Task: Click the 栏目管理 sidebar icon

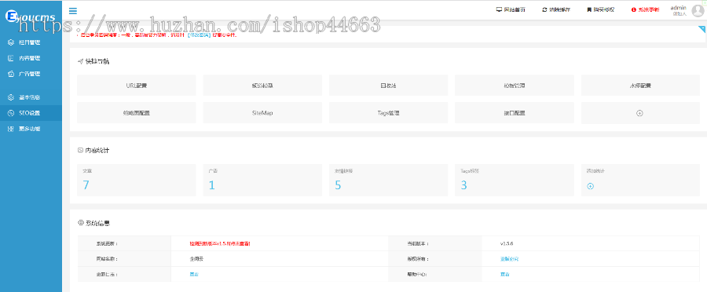Action: pyautogui.click(x=11, y=42)
